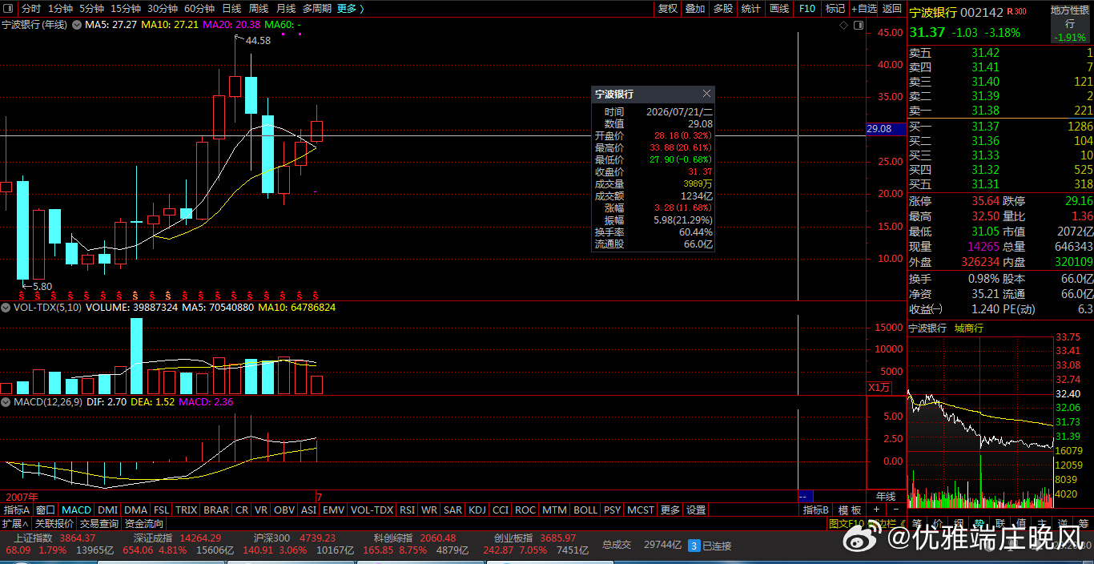Image resolution: width=1094 pixels, height=564 pixels.
Task: Open the 年线 period selector
Action: click(x=886, y=497)
